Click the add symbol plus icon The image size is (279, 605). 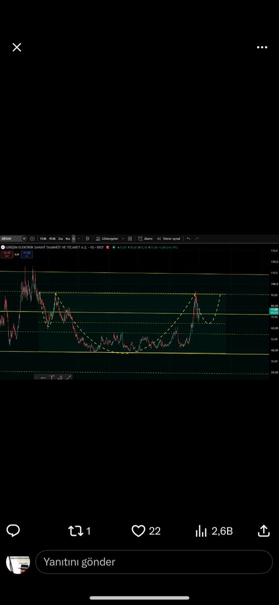click(32, 239)
